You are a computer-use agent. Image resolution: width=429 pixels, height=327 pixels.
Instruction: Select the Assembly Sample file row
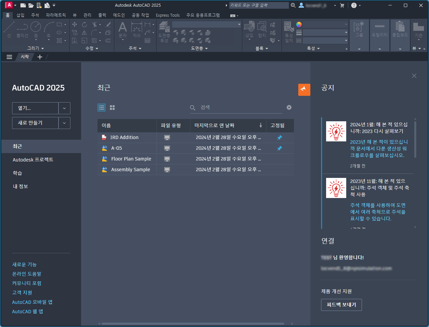click(196, 170)
